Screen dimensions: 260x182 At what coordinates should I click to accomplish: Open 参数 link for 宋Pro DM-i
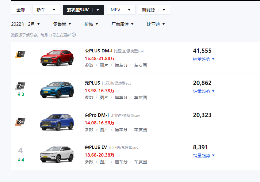coord(89,130)
